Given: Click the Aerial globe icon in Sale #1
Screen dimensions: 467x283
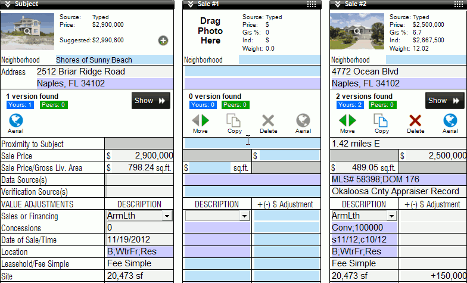Looking at the screenshot, I should [303, 121].
